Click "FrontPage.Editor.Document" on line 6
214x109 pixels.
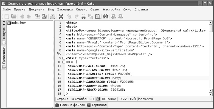pos(143,42)
